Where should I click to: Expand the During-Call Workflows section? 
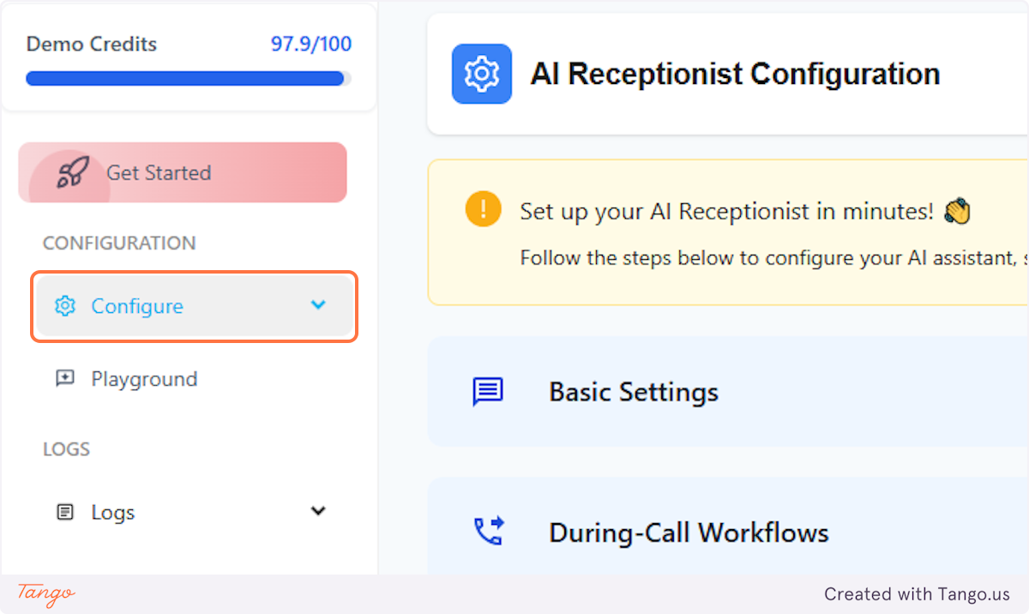coord(728,526)
